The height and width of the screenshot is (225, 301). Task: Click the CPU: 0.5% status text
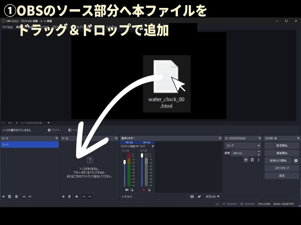[x=264, y=204]
